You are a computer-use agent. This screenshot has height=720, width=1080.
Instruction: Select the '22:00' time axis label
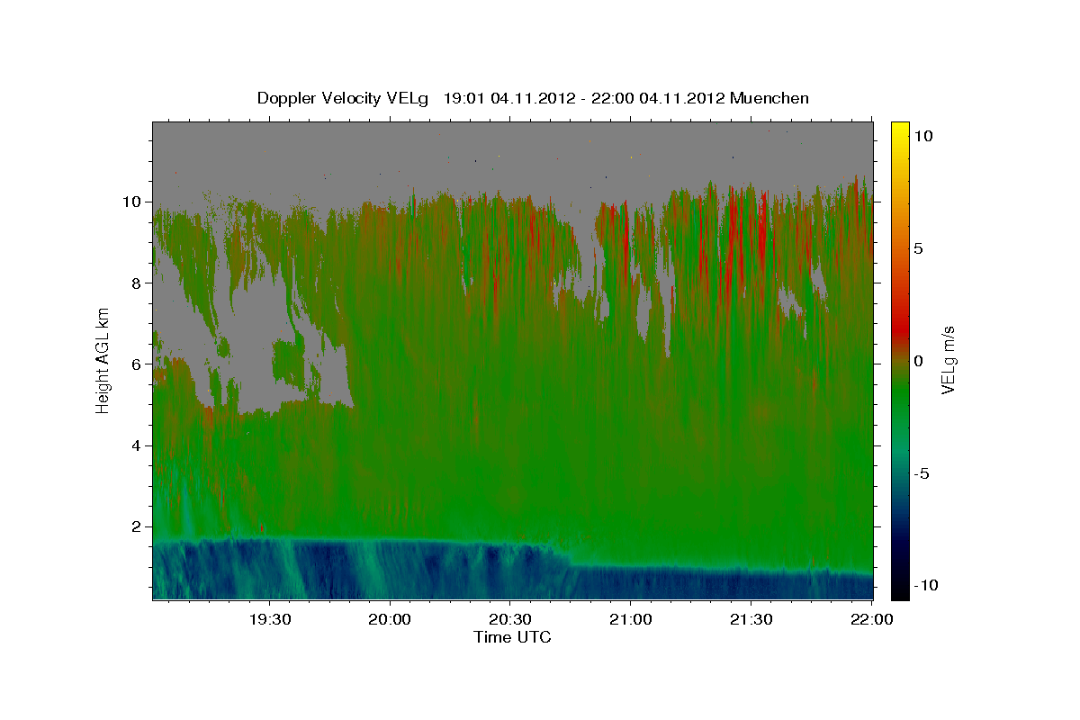click(871, 619)
